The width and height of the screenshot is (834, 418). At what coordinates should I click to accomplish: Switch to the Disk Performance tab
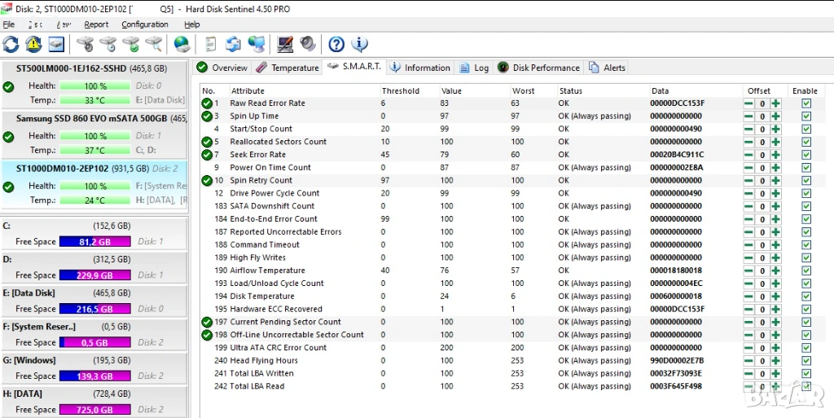click(538, 68)
